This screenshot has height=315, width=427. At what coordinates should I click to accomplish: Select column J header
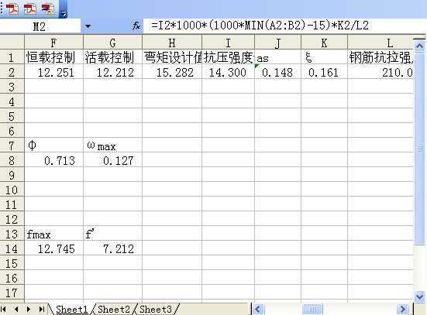coord(277,43)
